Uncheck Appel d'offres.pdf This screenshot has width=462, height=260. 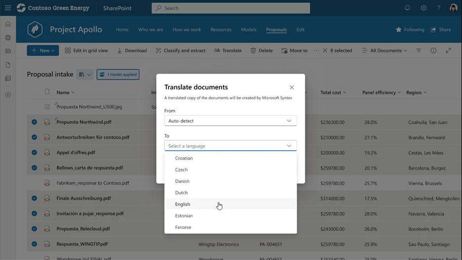[34, 153]
